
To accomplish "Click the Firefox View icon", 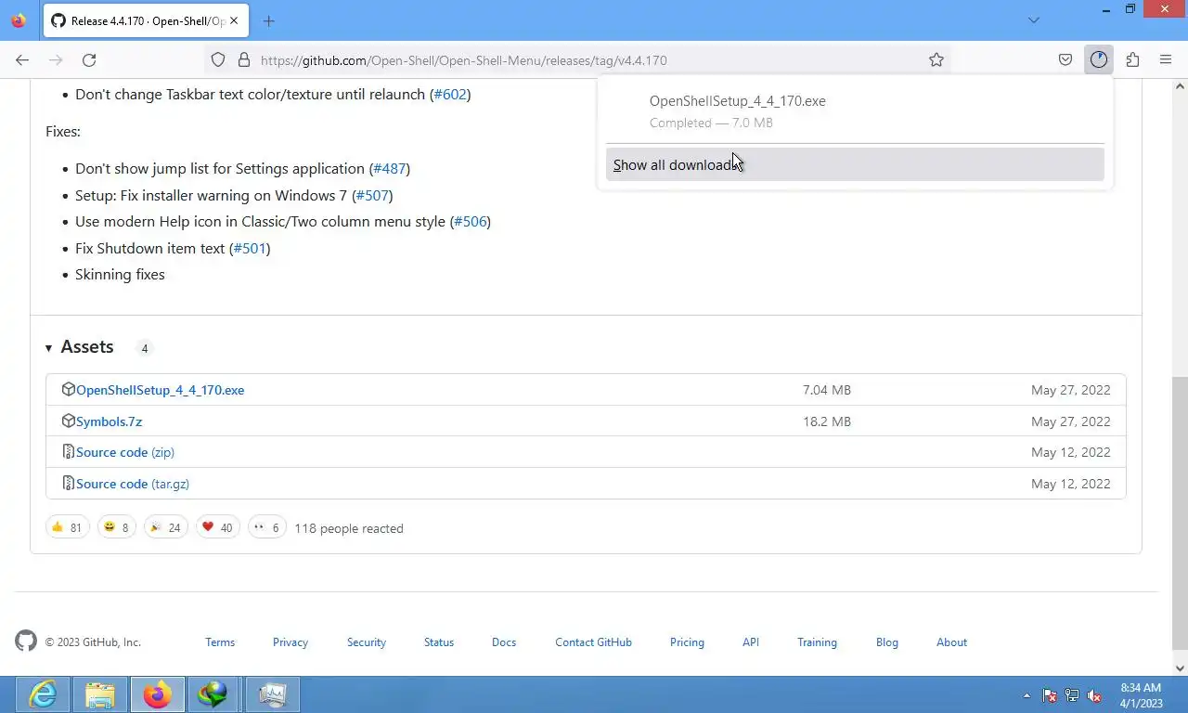I will [x=19, y=20].
